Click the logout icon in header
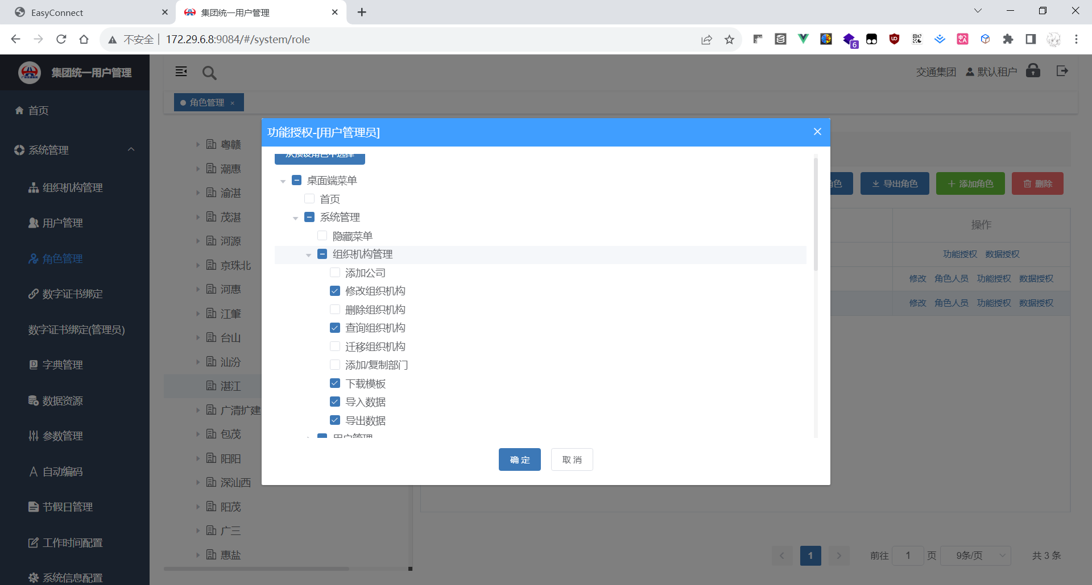 point(1062,71)
